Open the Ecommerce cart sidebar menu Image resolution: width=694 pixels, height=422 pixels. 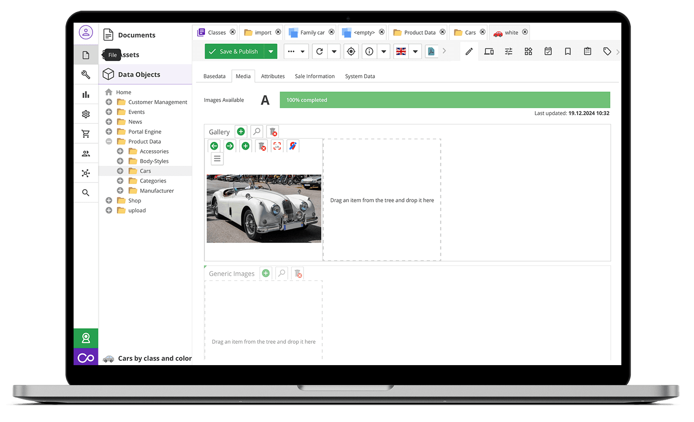[x=86, y=134]
